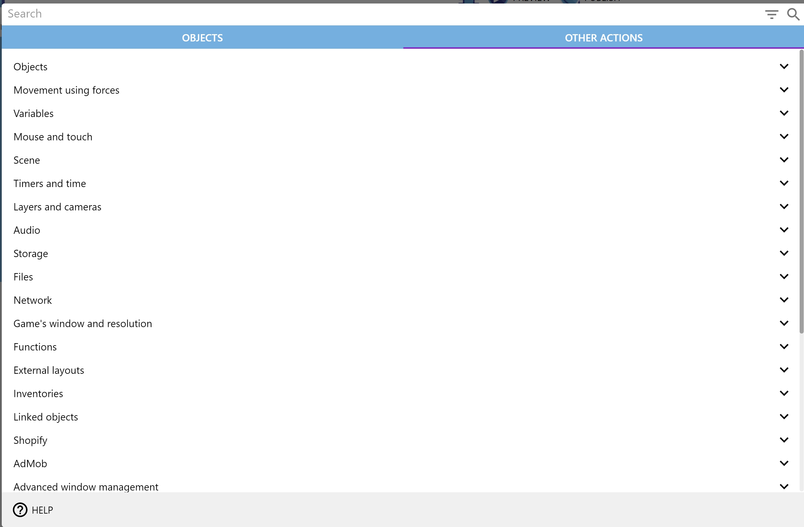Expand the Objects category
The height and width of the screenshot is (527, 804).
784,66
